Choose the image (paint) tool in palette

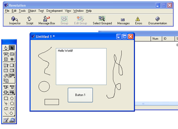coord(6,120)
